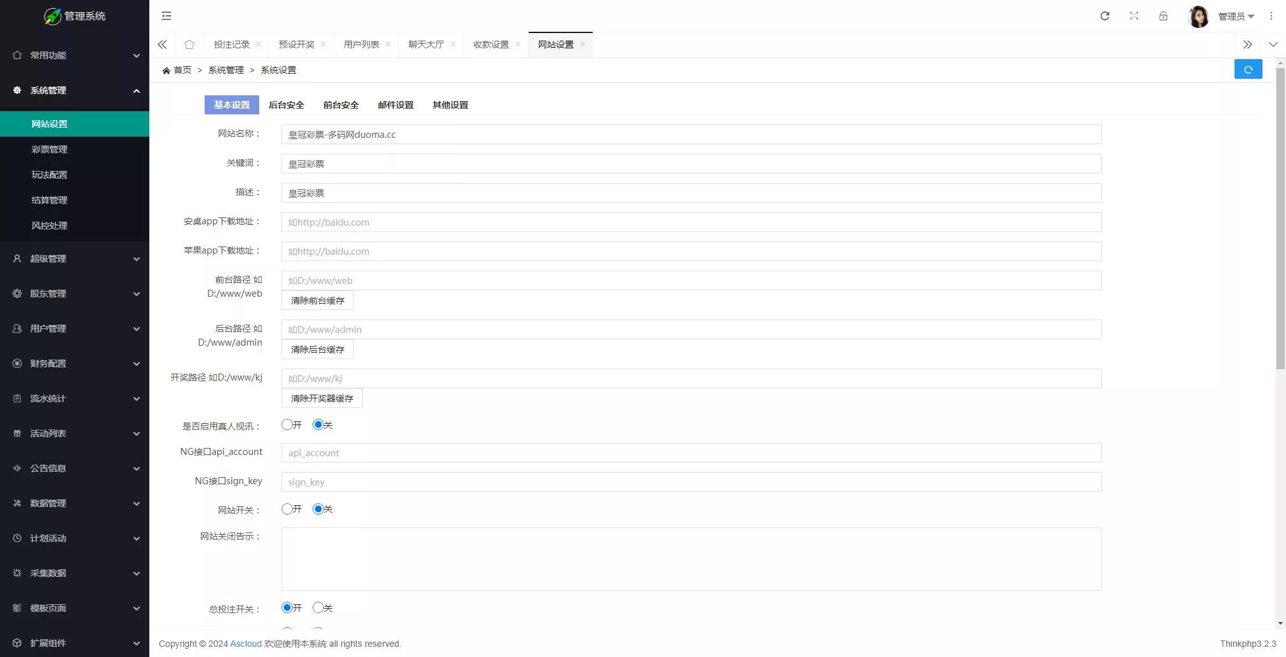The height and width of the screenshot is (657, 1286).
Task: Open the 公告信息 sidebar icon
Action: tap(17, 468)
